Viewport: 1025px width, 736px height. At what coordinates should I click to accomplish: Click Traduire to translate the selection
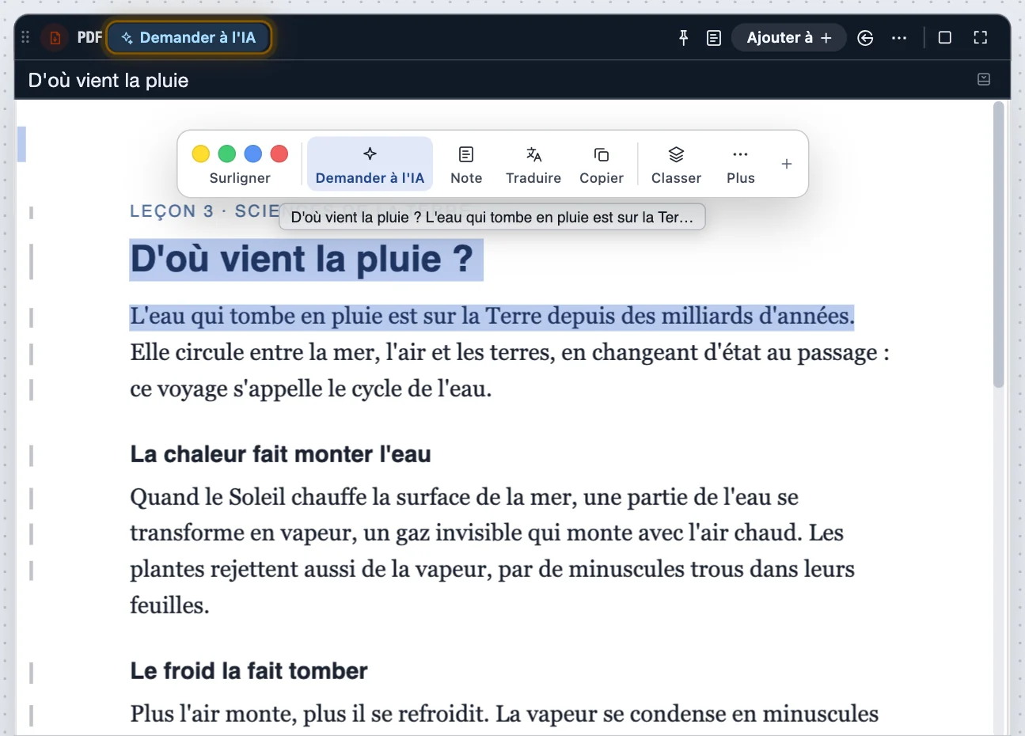click(x=533, y=164)
